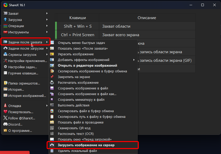
Task: Click the folder icon for Папка скриншотов
Action: pos(5,83)
